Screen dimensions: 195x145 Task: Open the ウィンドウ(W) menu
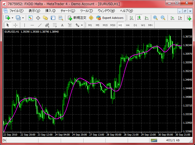(106, 11)
